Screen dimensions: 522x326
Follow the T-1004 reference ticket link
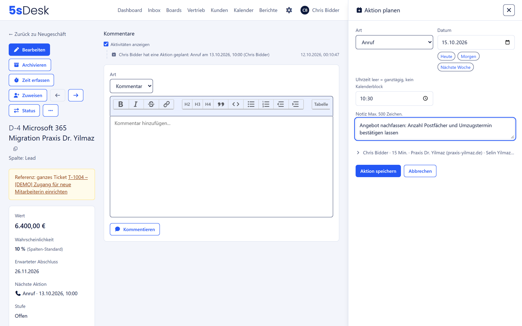click(51, 184)
